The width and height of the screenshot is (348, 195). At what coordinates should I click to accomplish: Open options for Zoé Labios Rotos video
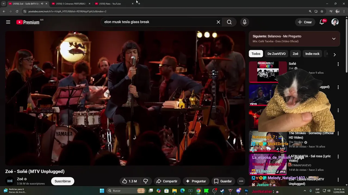[x=338, y=180]
